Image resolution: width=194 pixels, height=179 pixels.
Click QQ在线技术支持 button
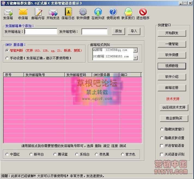pos(174,107)
